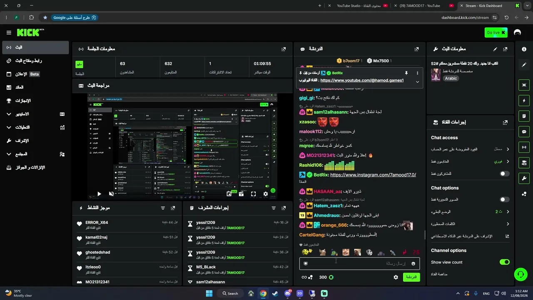Open the 7amood17.0 Instagram link
533x300 pixels.
click(x=373, y=175)
